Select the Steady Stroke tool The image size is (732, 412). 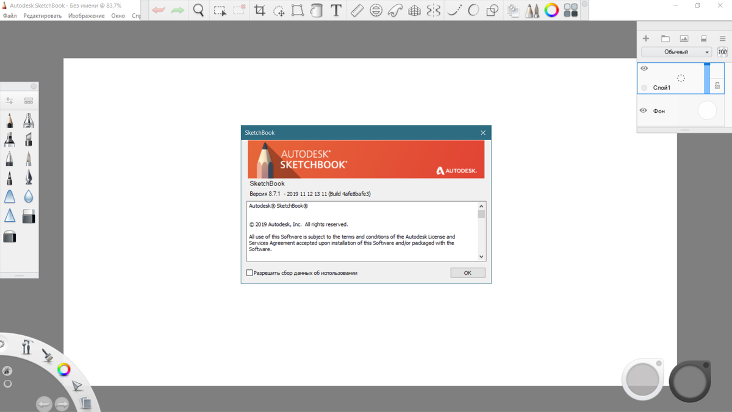(454, 10)
